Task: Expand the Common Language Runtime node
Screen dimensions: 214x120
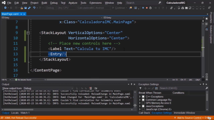Action: click(140, 100)
